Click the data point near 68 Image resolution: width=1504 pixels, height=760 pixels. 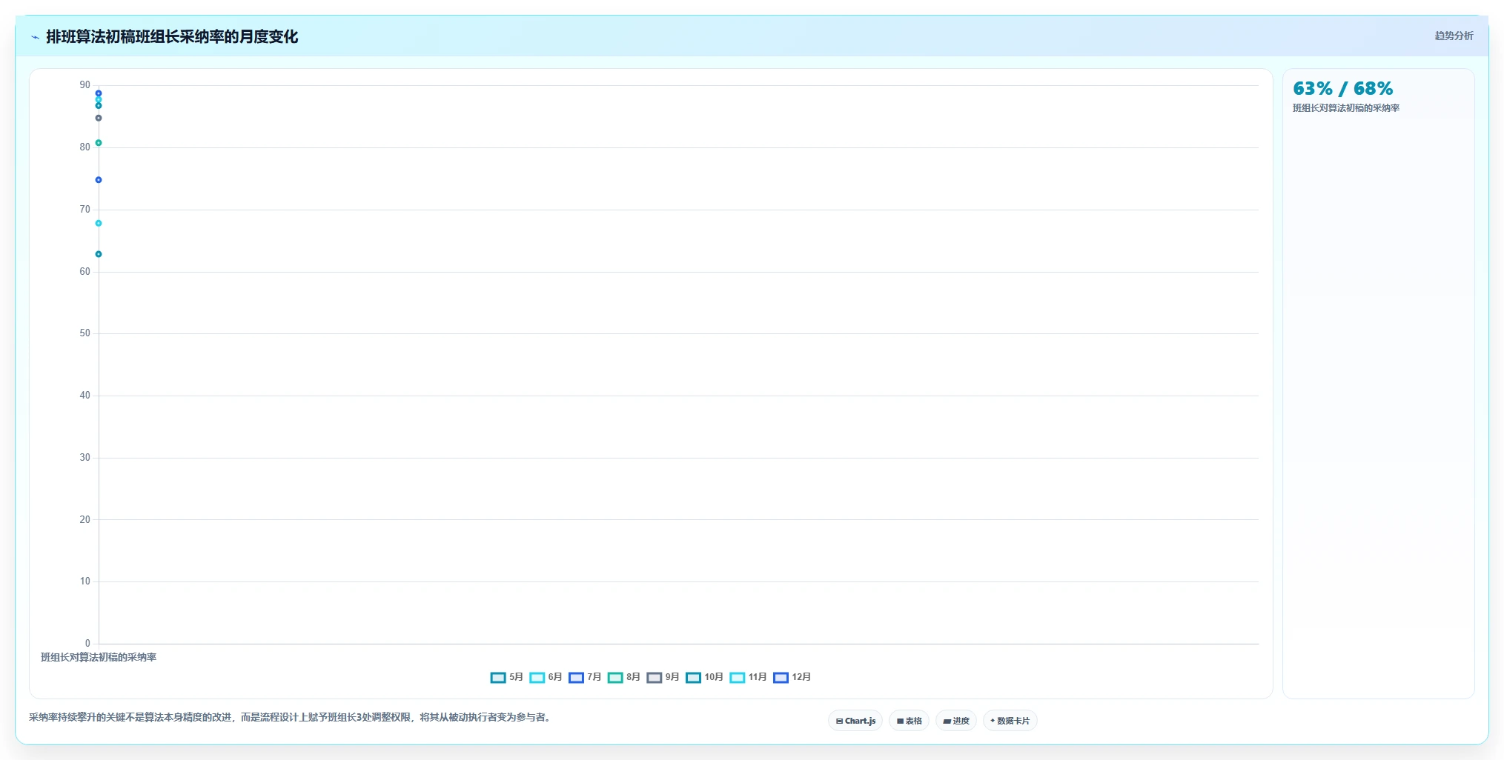[99, 223]
